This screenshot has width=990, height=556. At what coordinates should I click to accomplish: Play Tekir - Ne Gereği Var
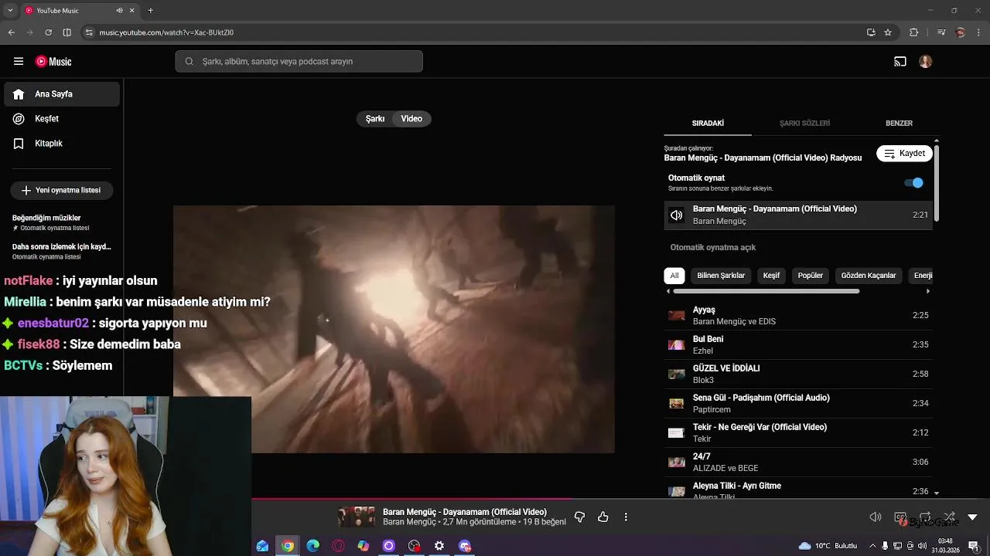point(798,432)
